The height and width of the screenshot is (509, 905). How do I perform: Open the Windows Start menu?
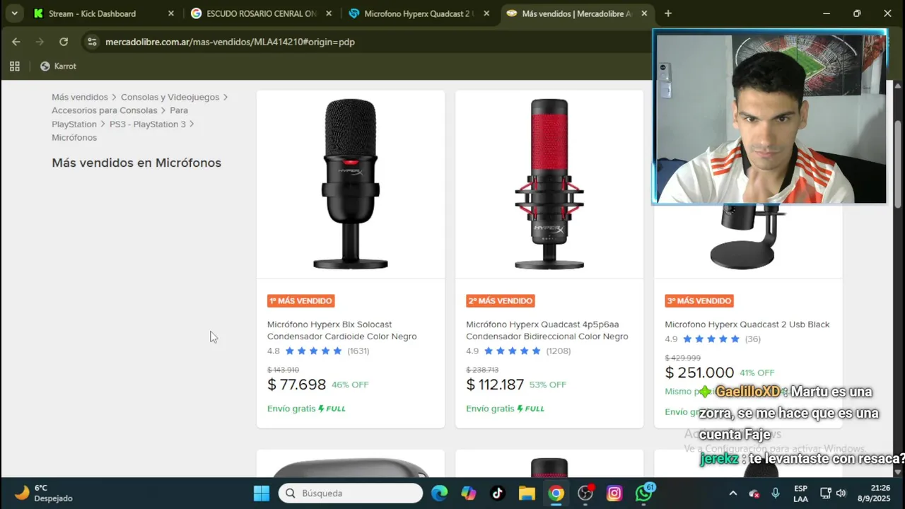(x=262, y=493)
